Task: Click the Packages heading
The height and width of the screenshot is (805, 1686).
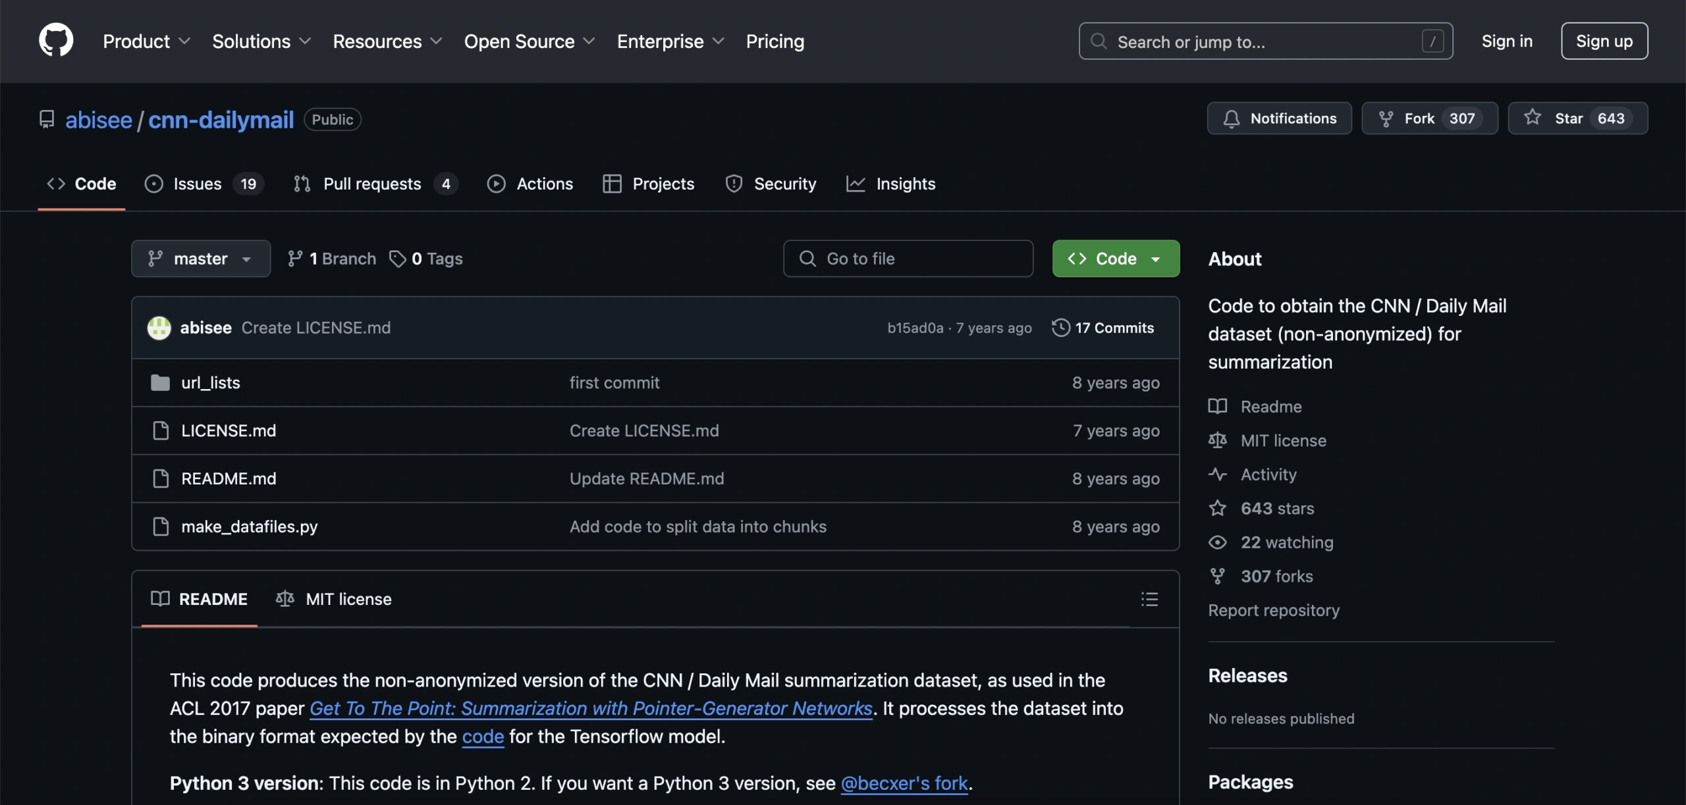Action: coord(1251,782)
